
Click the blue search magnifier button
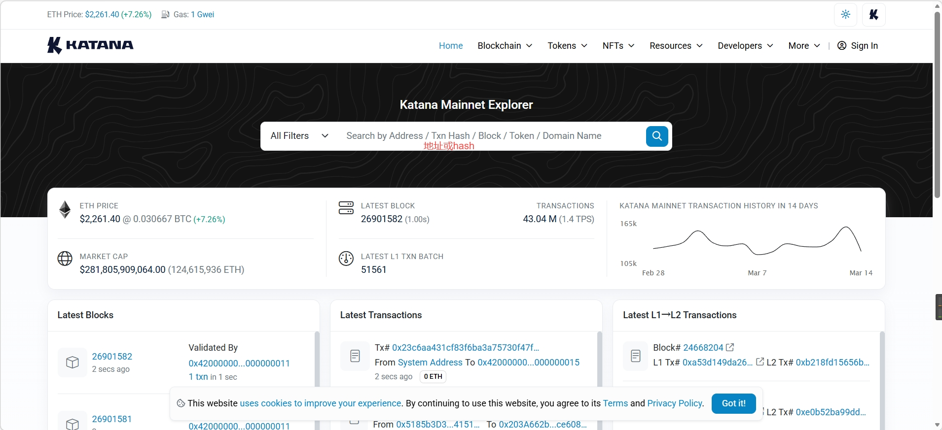(657, 136)
